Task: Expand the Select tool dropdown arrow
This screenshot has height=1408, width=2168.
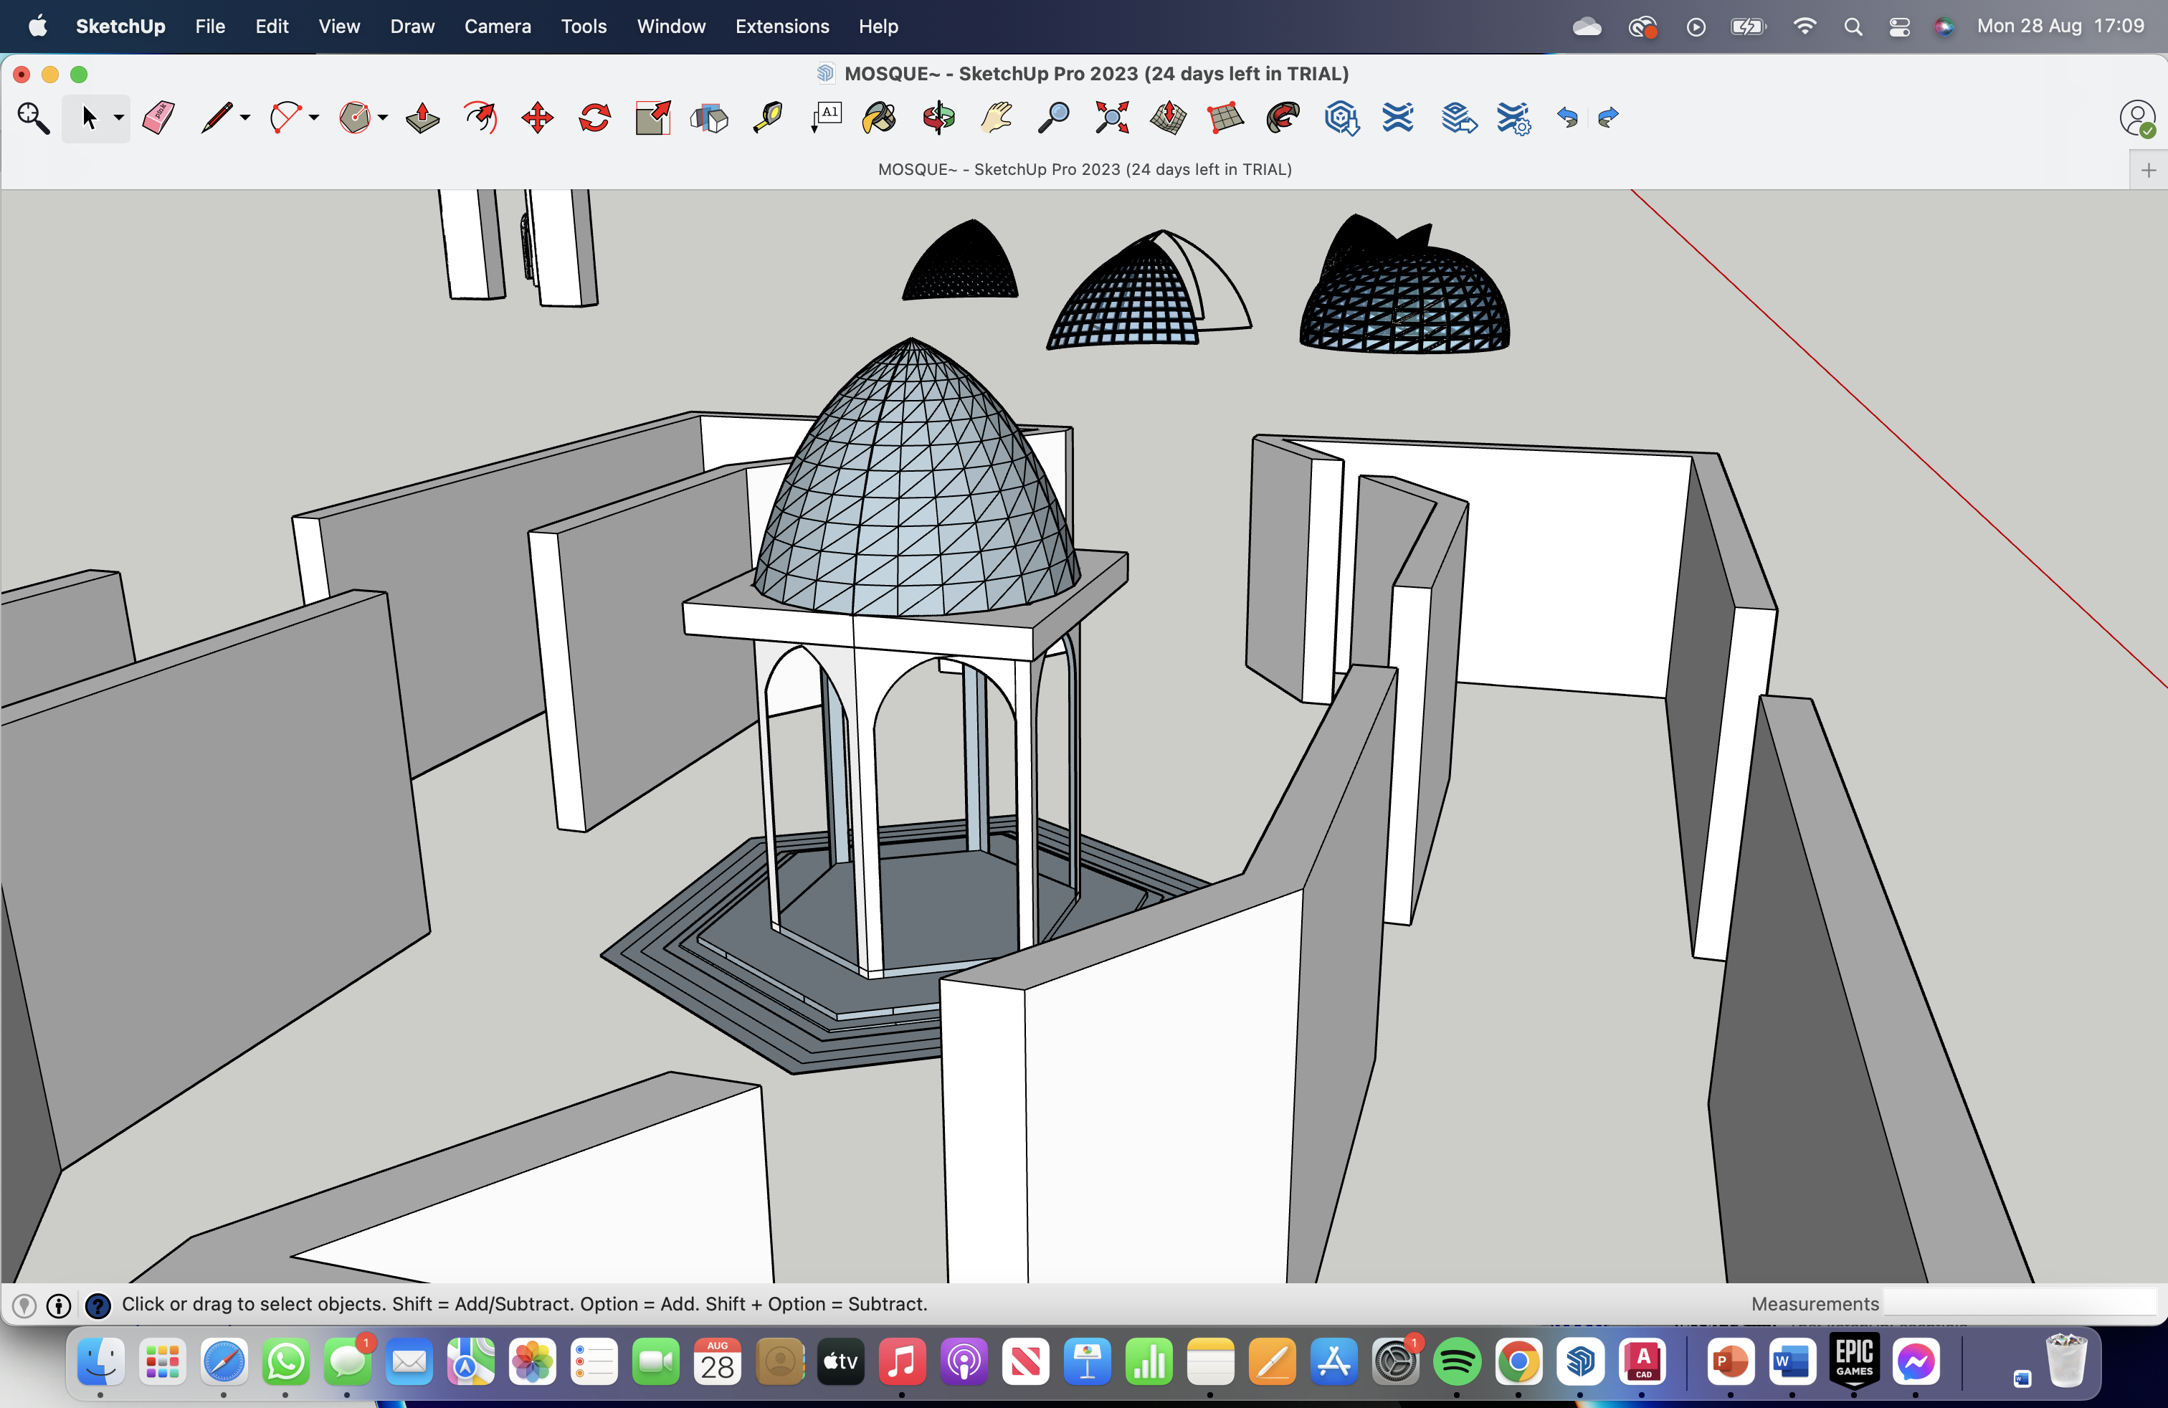Action: [x=118, y=118]
